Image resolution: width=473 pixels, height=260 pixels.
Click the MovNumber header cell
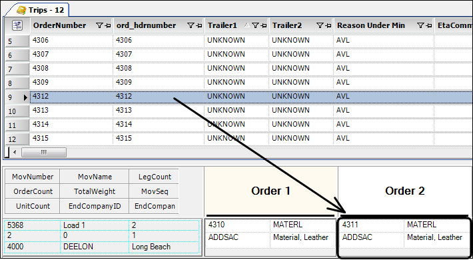33,177
